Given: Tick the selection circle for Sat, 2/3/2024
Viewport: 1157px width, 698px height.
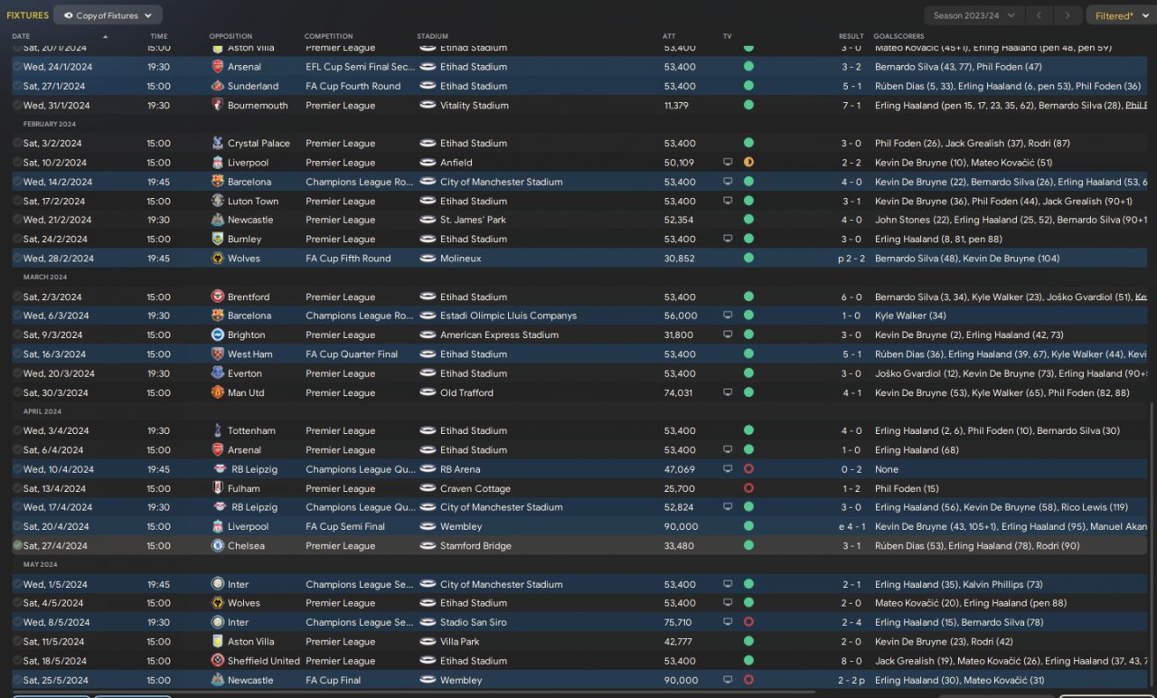Looking at the screenshot, I should point(17,297).
